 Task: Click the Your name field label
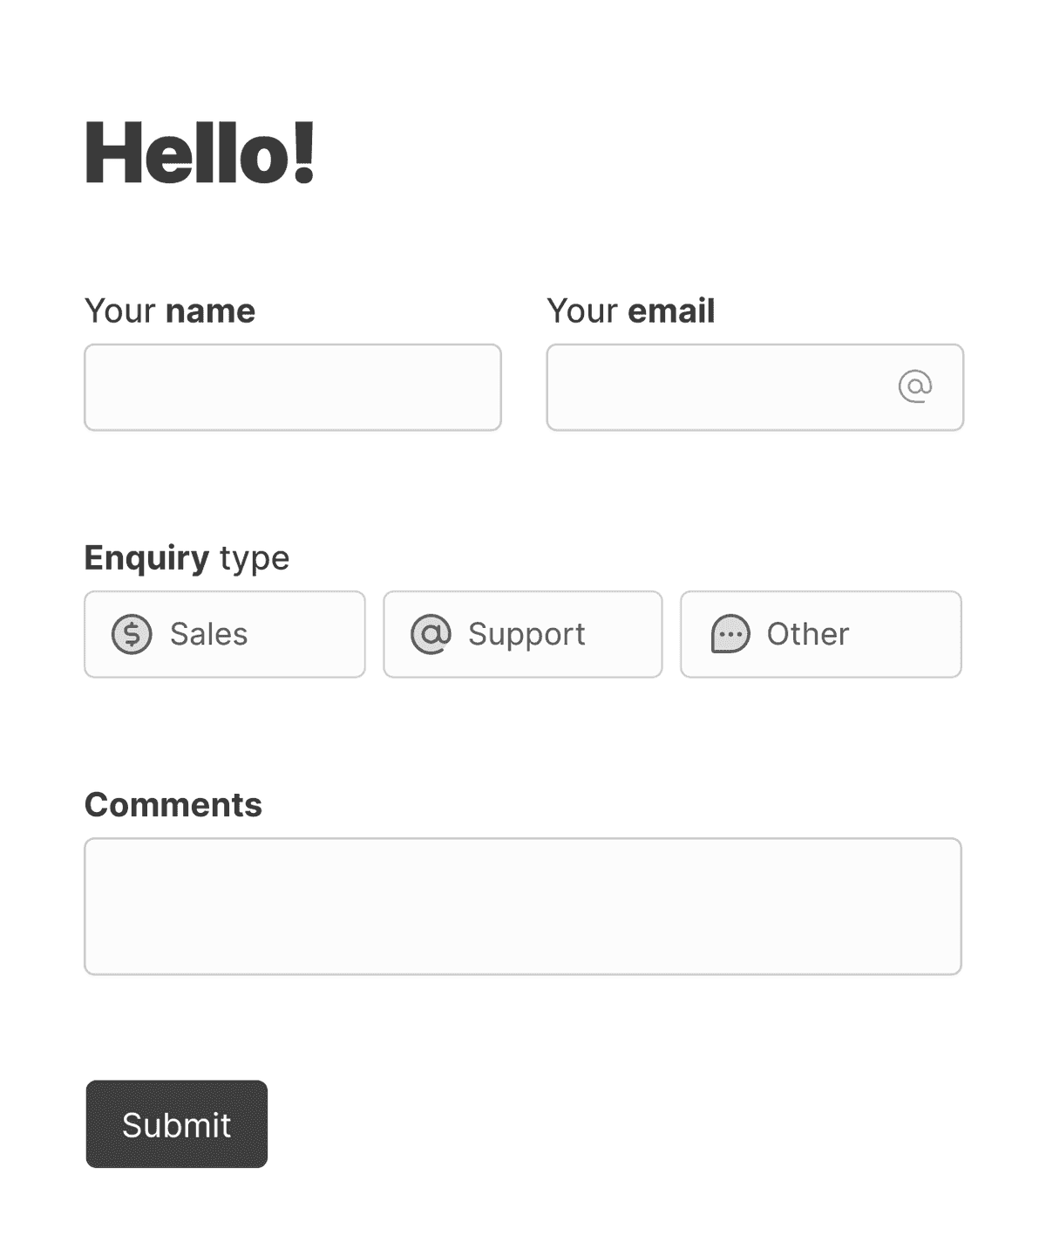169,310
